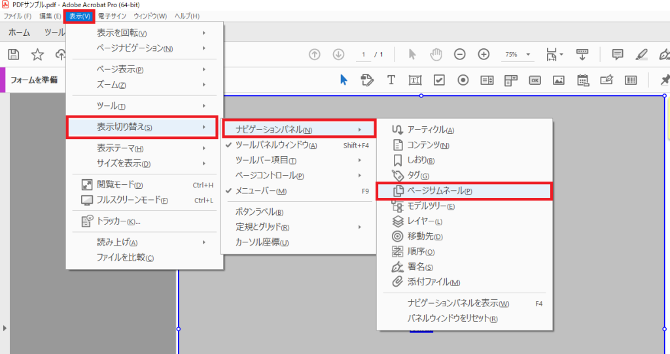Expand the collapsed left pane arrow

pyautogui.click(x=5, y=328)
